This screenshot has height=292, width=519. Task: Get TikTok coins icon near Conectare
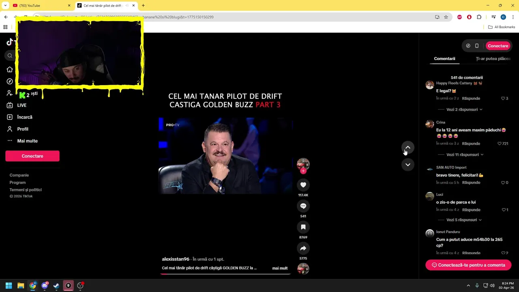tap(468, 46)
